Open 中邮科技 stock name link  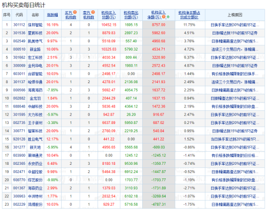click(x=35, y=106)
